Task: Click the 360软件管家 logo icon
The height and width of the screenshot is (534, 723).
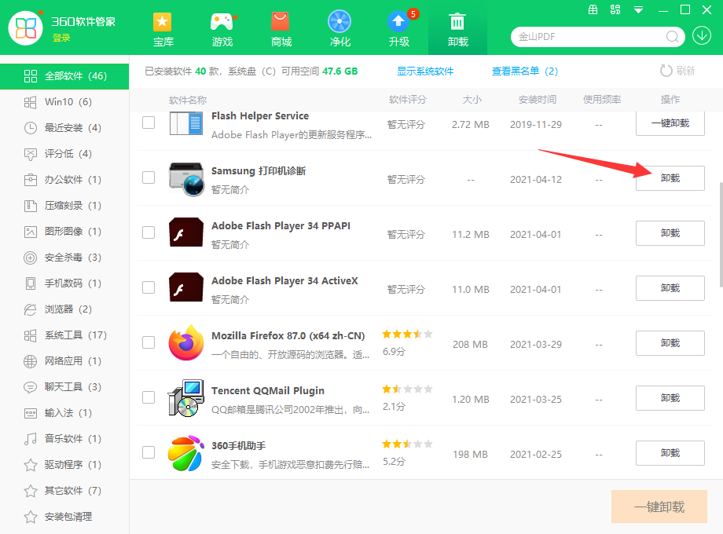Action: coord(25,28)
